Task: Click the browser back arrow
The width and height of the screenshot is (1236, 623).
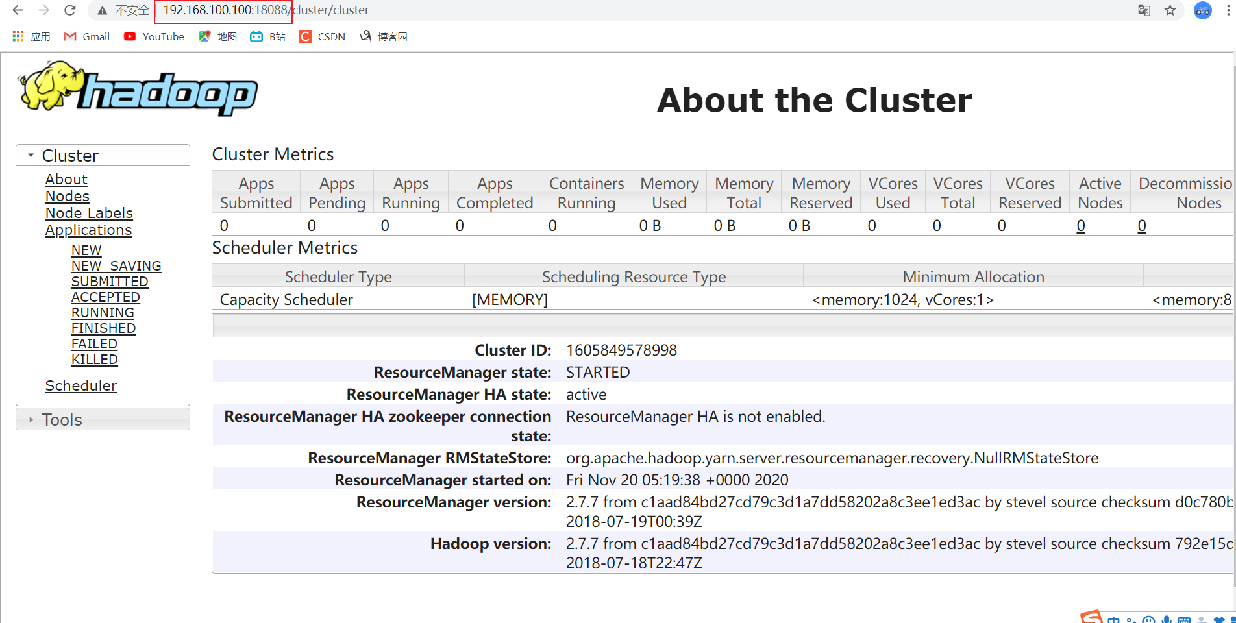Action: (x=18, y=10)
